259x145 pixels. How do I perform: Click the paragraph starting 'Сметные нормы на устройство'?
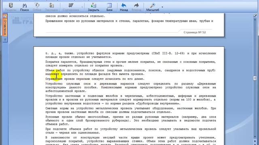tap(131, 110)
